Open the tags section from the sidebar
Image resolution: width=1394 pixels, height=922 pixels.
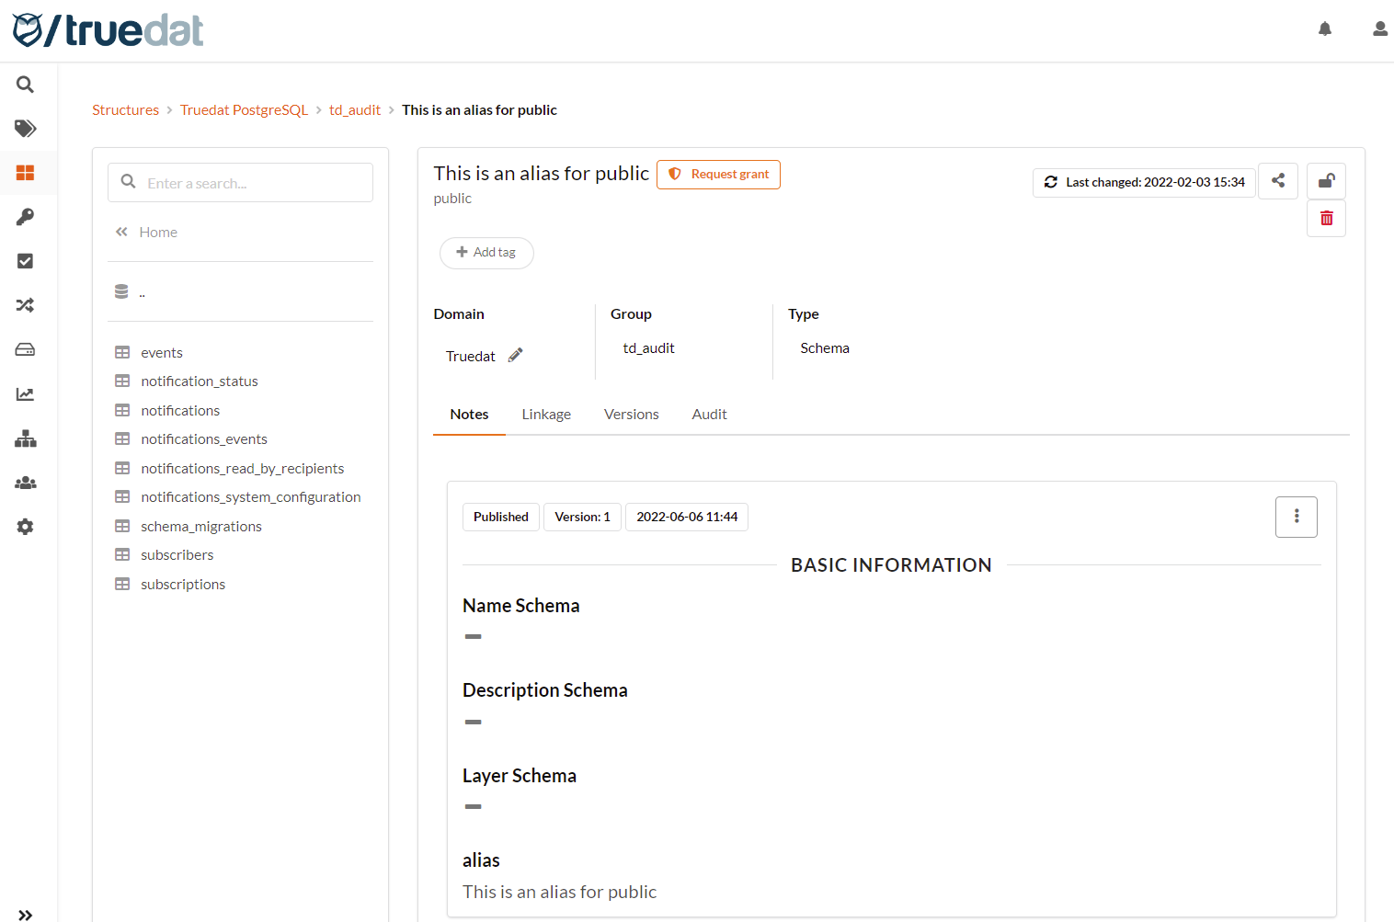[25, 128]
